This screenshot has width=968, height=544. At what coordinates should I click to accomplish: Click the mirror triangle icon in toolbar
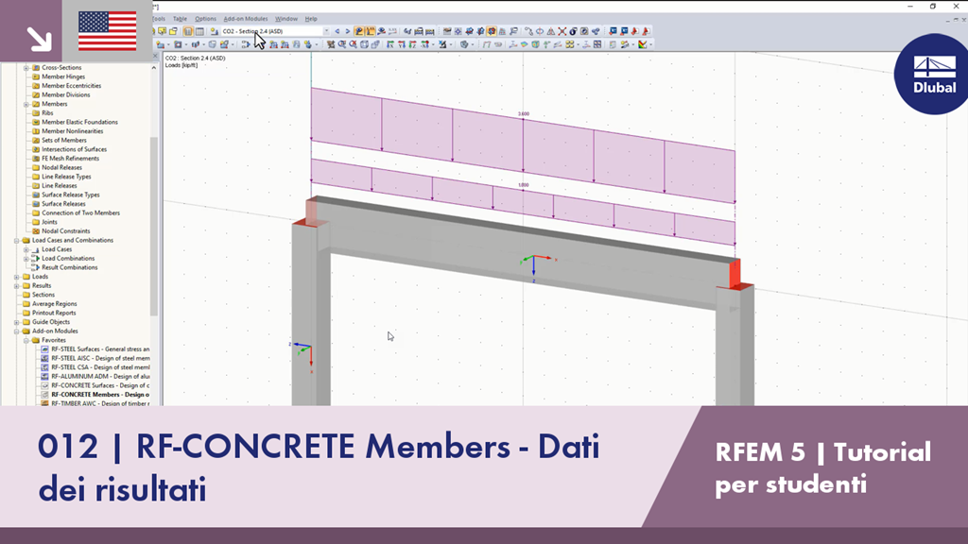pyautogui.click(x=551, y=31)
